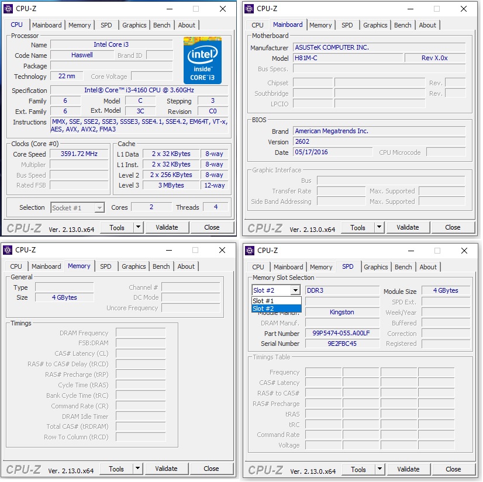Switch to the CPU tab in the SPD window

(258, 267)
